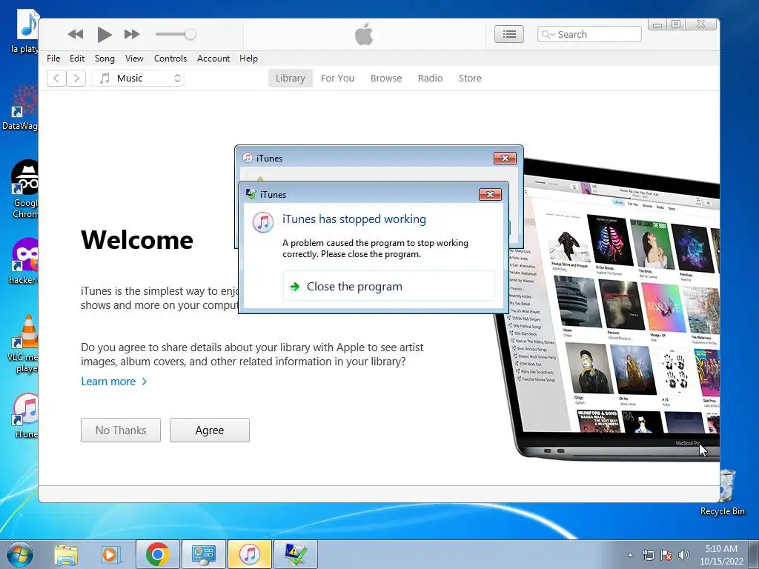The image size is (759, 569).
Task: Close the iTunes has stopped working dialog
Action: 490,195
